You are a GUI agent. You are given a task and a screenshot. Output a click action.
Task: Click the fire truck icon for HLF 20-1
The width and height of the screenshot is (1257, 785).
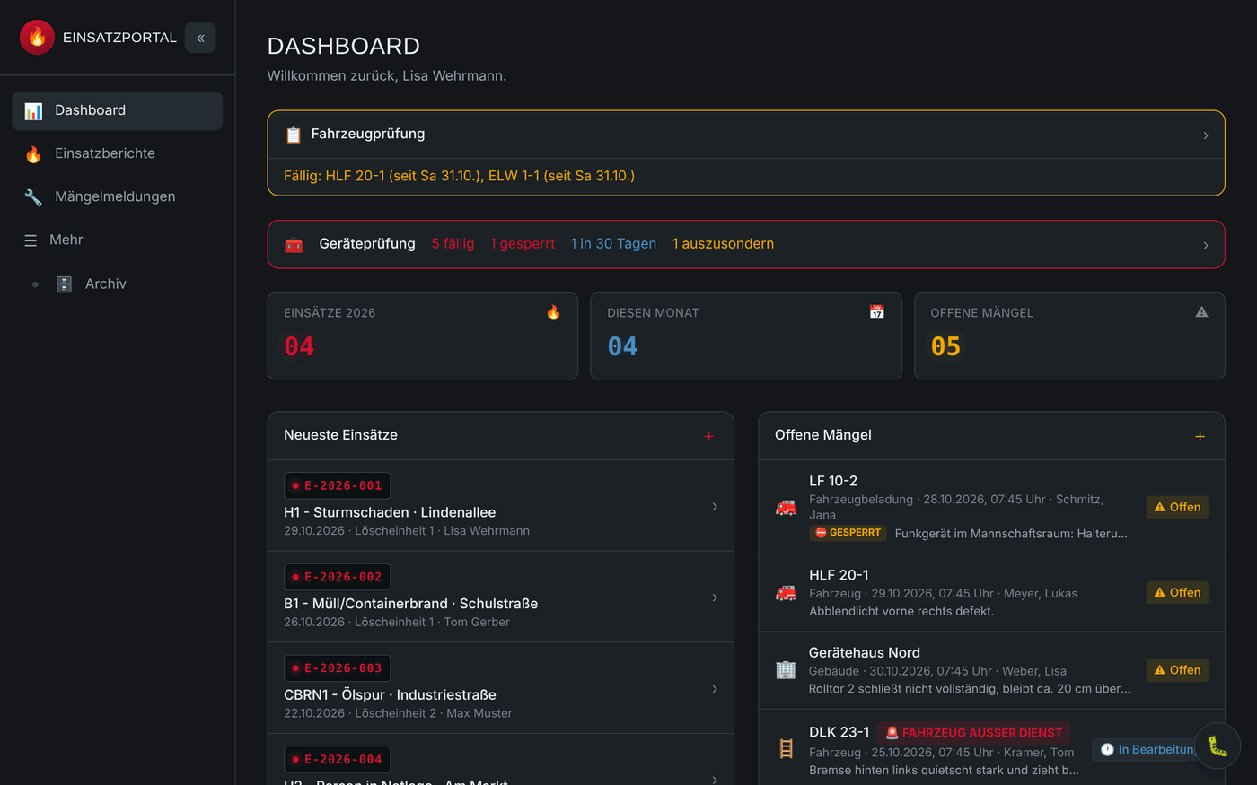pos(786,593)
